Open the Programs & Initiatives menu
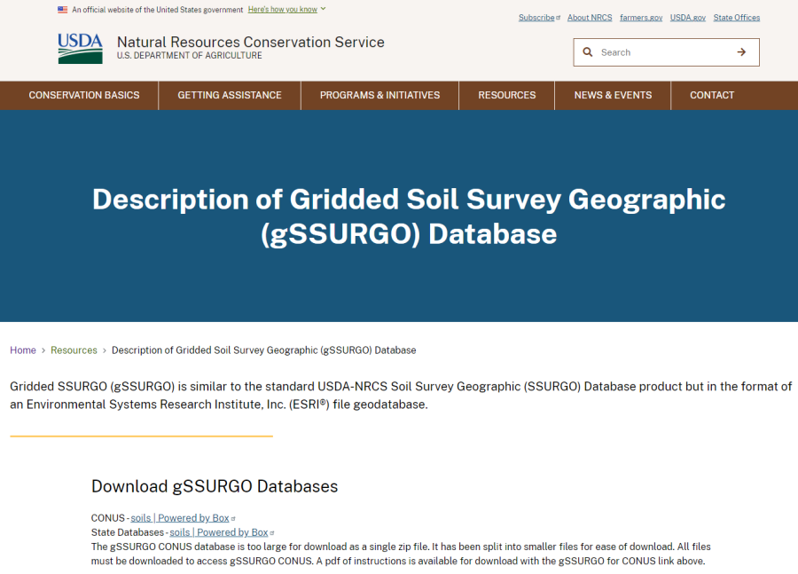The image size is (798, 574). [x=379, y=95]
